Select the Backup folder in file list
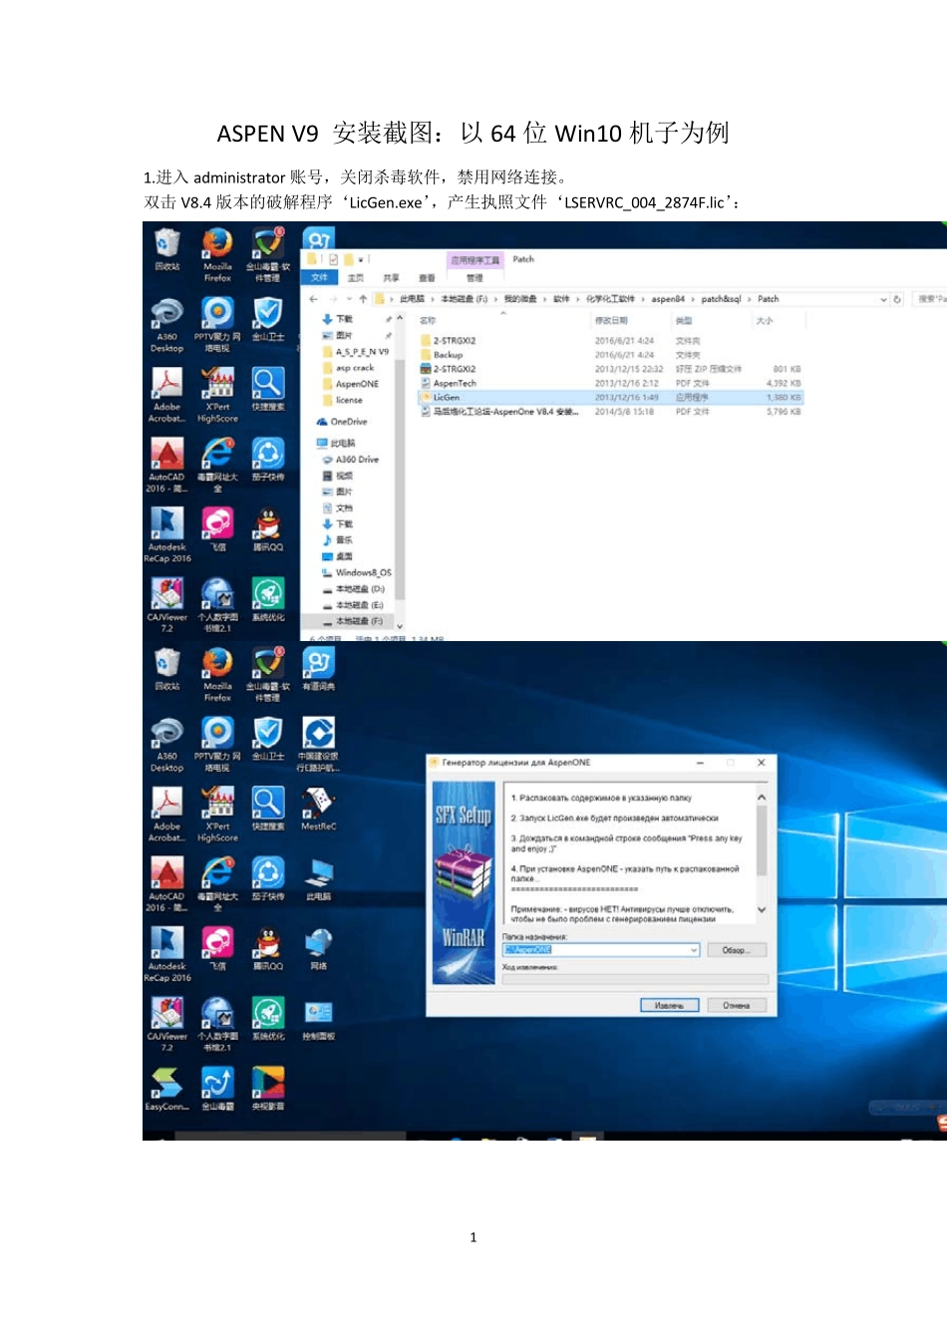The width and height of the screenshot is (947, 1340). [x=448, y=355]
